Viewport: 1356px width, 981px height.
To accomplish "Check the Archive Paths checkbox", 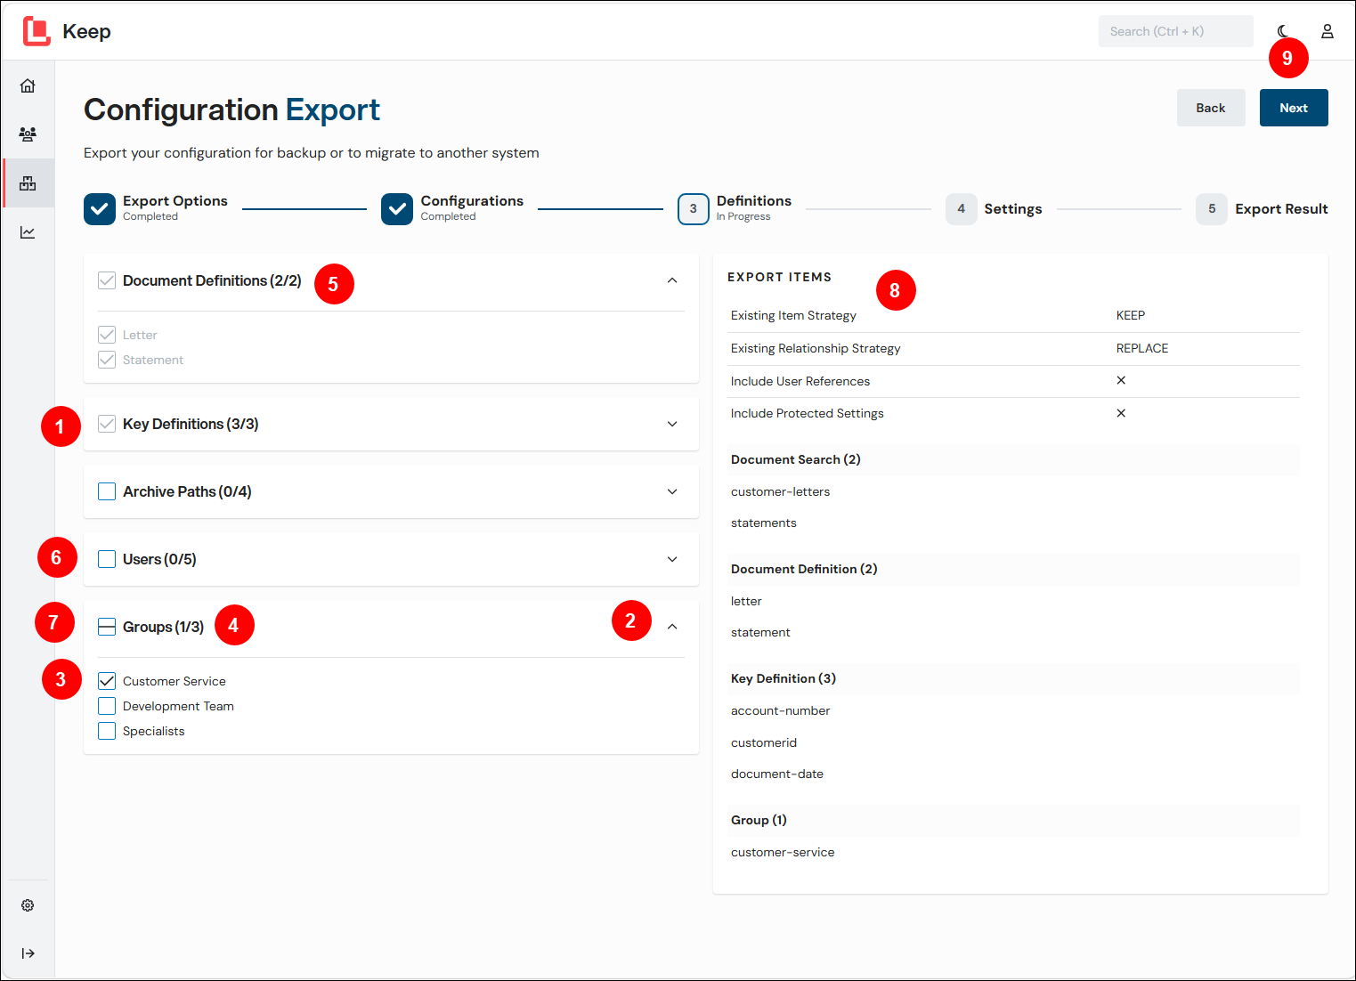I will [x=107, y=491].
